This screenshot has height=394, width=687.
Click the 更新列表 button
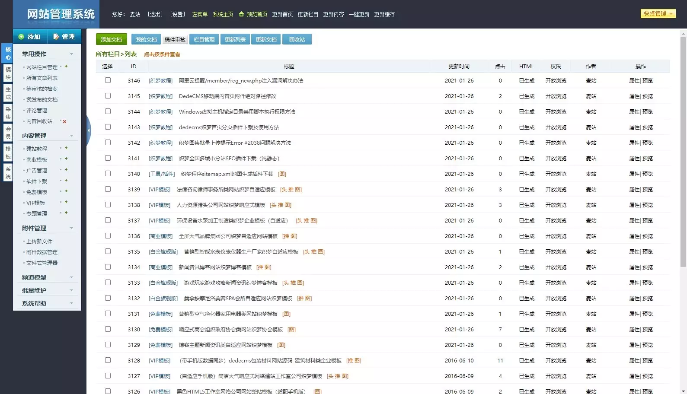point(235,39)
